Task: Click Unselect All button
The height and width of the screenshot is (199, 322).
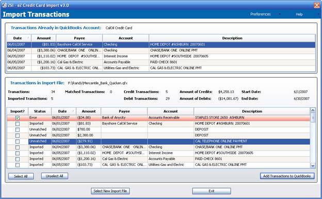Action: (x=54, y=176)
